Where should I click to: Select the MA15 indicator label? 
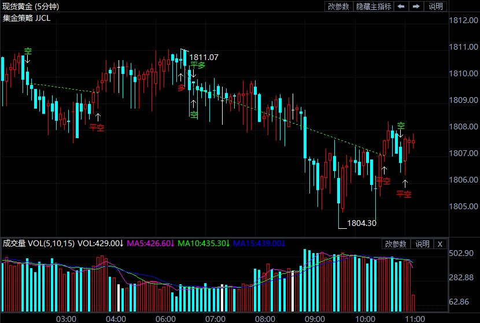pyautogui.click(x=257, y=243)
